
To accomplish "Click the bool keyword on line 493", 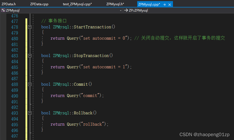I will (x=46, y=113).
